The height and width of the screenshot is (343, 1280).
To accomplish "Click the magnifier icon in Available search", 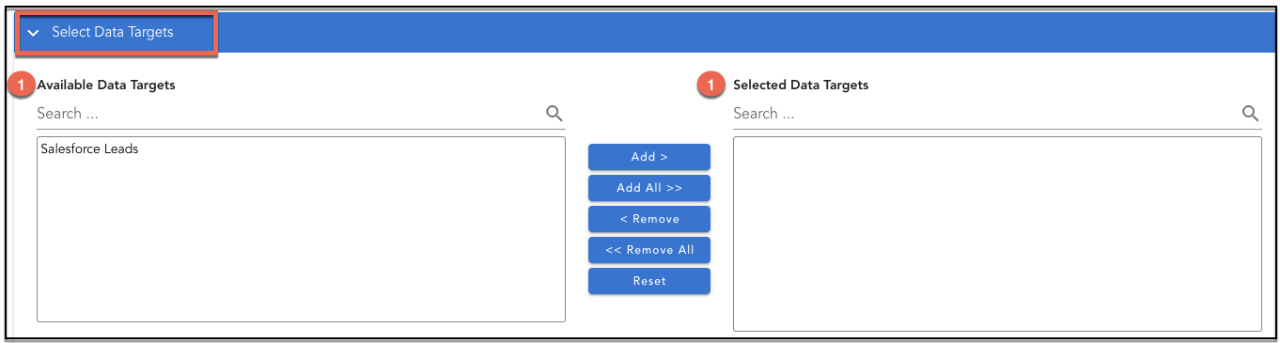I will click(x=554, y=114).
